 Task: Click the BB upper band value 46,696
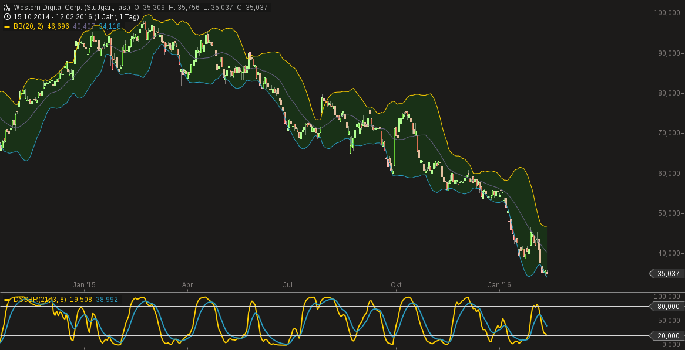[58, 26]
